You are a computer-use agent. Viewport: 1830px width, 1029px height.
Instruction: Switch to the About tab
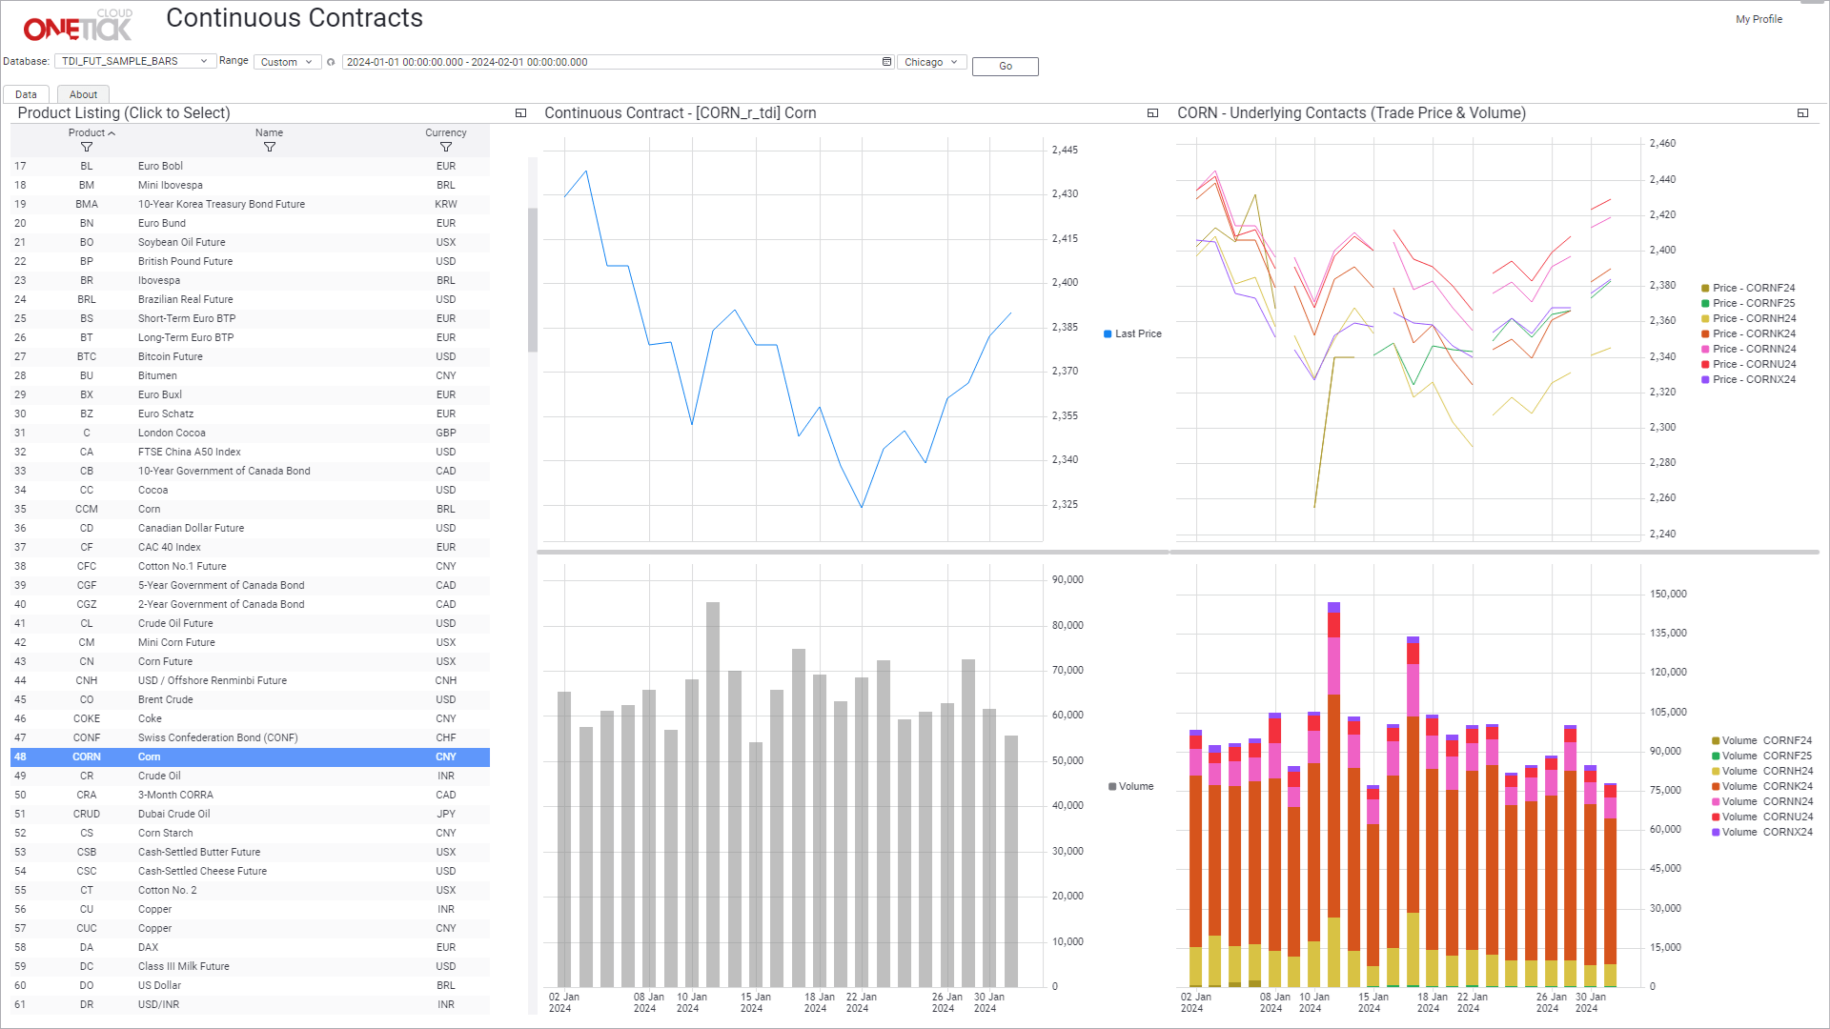tap(83, 94)
